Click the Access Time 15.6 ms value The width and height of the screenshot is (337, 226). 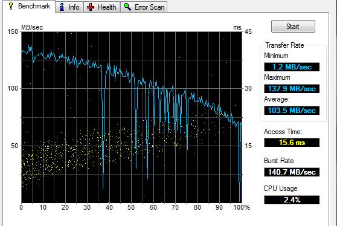point(292,143)
